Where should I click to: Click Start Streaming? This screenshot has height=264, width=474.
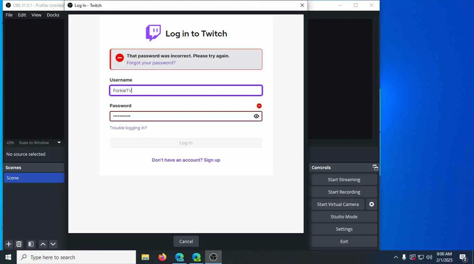click(x=344, y=179)
